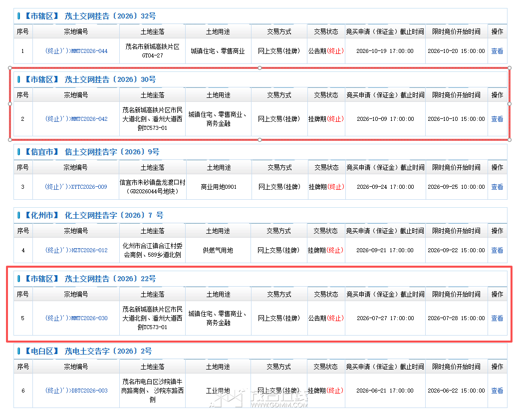Select land use 城镇住宅、零售商业 for MMTC2026-044

(x=218, y=51)
